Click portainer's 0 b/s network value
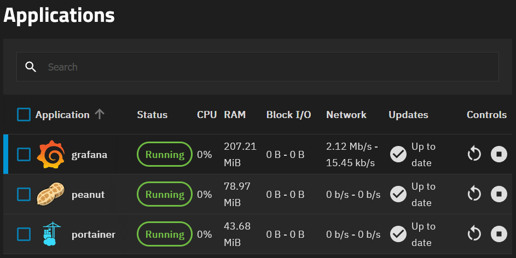Image resolution: width=516 pixels, height=258 pixels. 353,234
